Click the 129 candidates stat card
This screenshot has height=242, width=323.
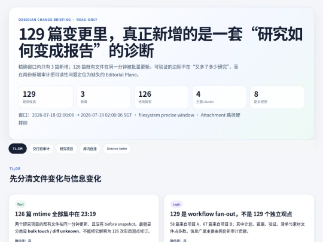[x=45, y=97]
